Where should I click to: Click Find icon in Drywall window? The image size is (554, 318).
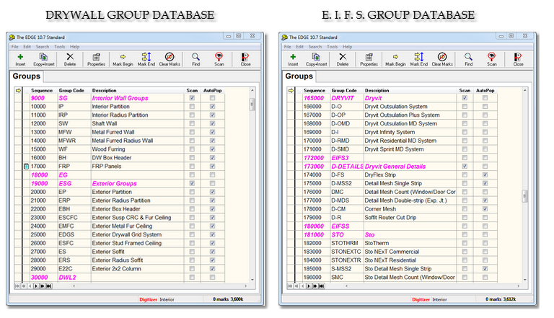[x=195, y=59]
